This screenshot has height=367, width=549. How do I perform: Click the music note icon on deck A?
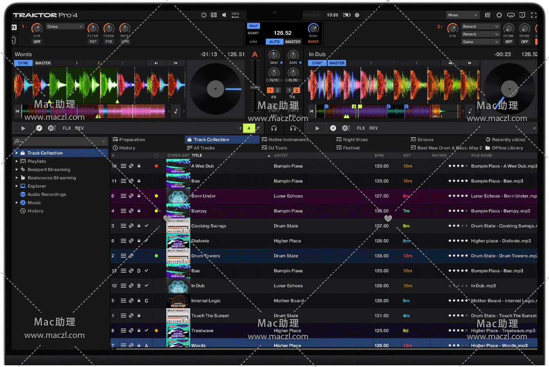176,111
